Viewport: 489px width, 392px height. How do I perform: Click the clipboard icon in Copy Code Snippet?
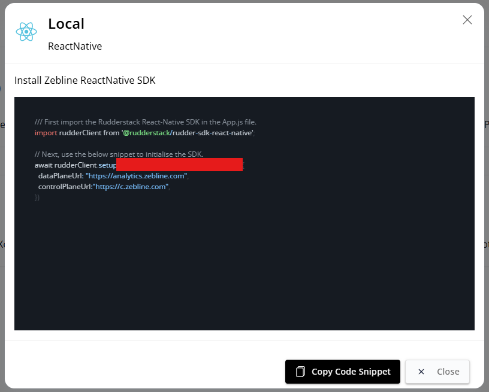301,372
